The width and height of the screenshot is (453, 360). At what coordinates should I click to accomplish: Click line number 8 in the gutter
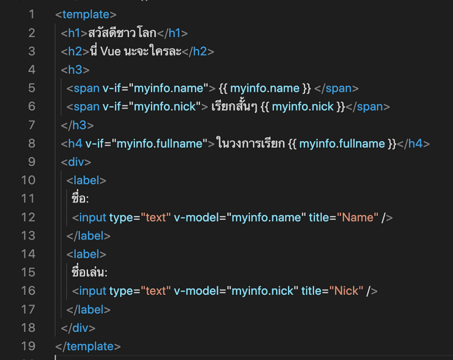31,143
